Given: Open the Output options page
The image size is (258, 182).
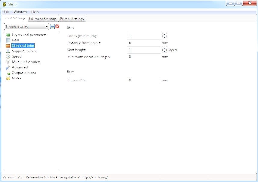Looking at the screenshot, I should coord(24,73).
